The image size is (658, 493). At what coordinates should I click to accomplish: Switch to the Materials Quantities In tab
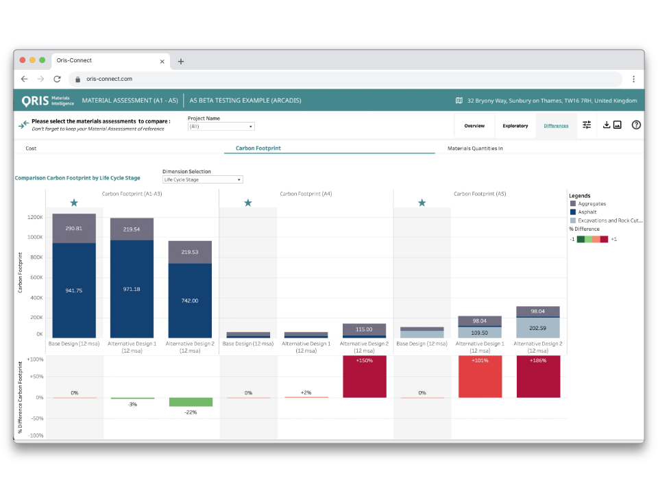tap(475, 148)
